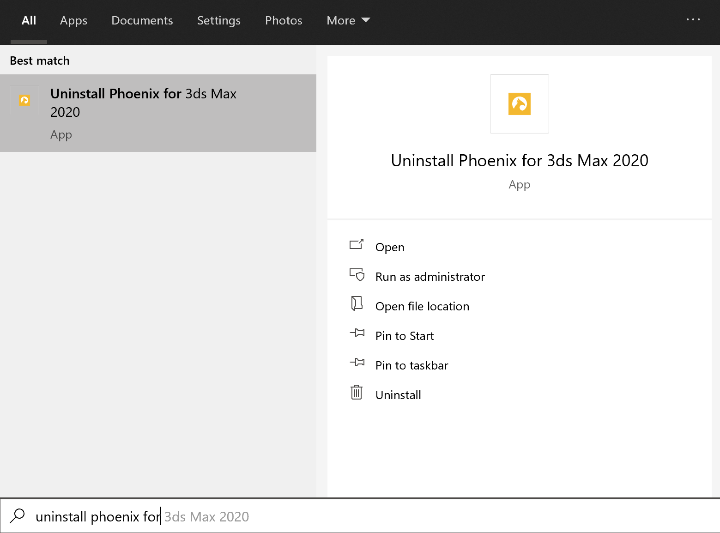This screenshot has height=533, width=720.
Task: Switch to the Photos tab
Action: click(x=284, y=20)
